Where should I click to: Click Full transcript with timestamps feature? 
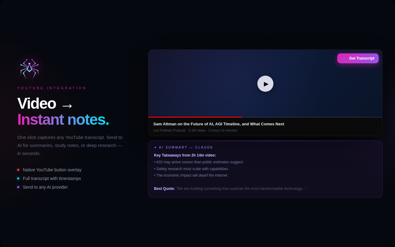(x=52, y=178)
